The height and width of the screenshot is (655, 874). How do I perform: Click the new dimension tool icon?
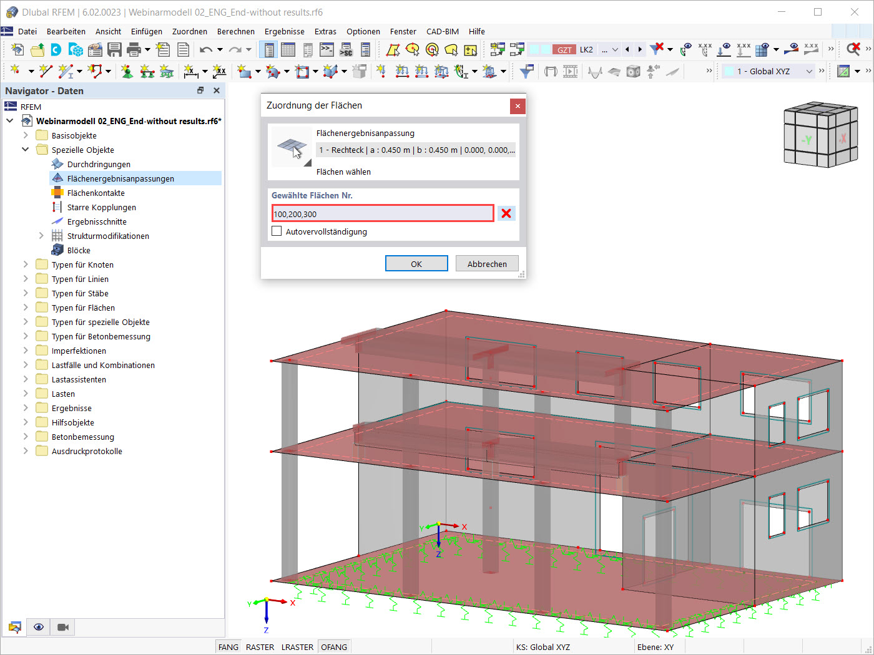click(x=191, y=71)
